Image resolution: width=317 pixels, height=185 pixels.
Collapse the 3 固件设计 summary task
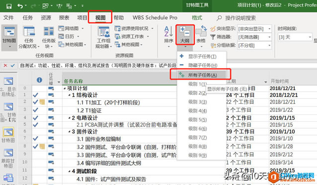click(69, 132)
